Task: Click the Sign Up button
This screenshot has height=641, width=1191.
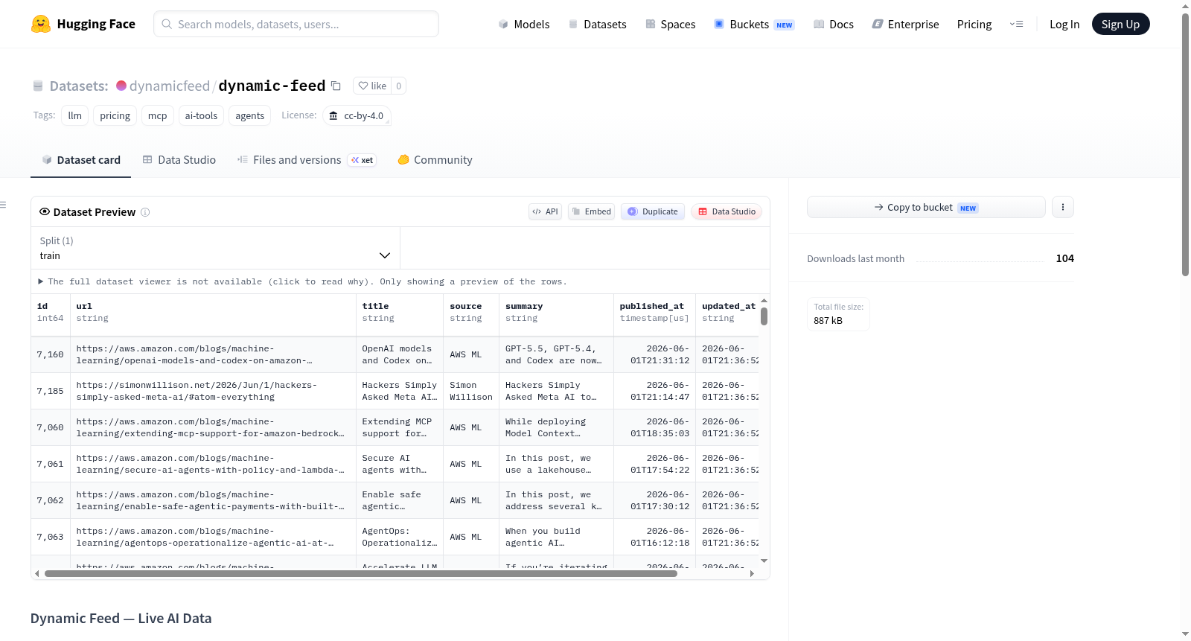Action: click(1120, 24)
